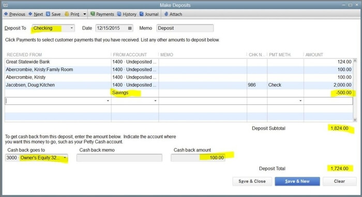Click the AMOUNT column header
This screenshot has height=197, width=362.
[x=314, y=55]
